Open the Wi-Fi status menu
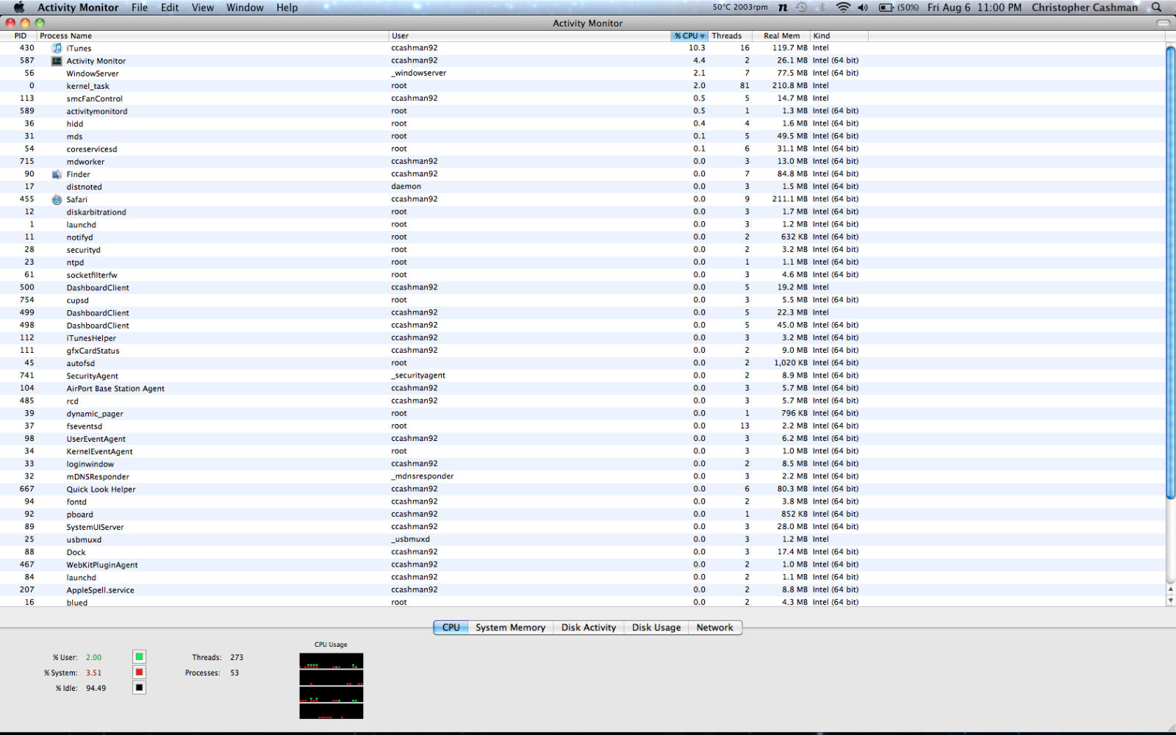This screenshot has height=735, width=1176. tap(843, 7)
